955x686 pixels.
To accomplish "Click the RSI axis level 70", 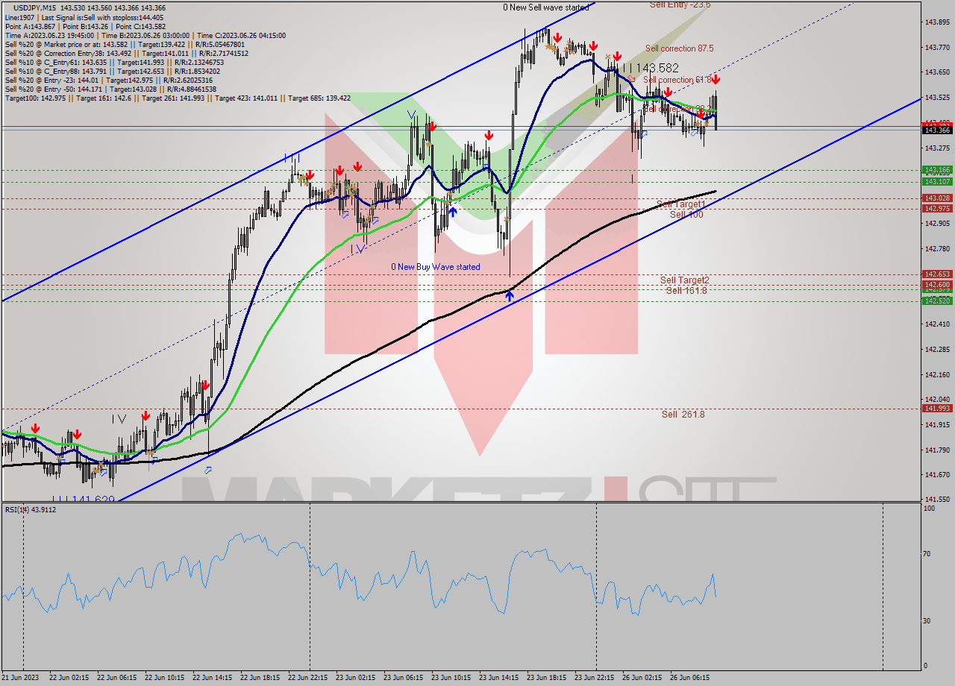I will click(928, 553).
